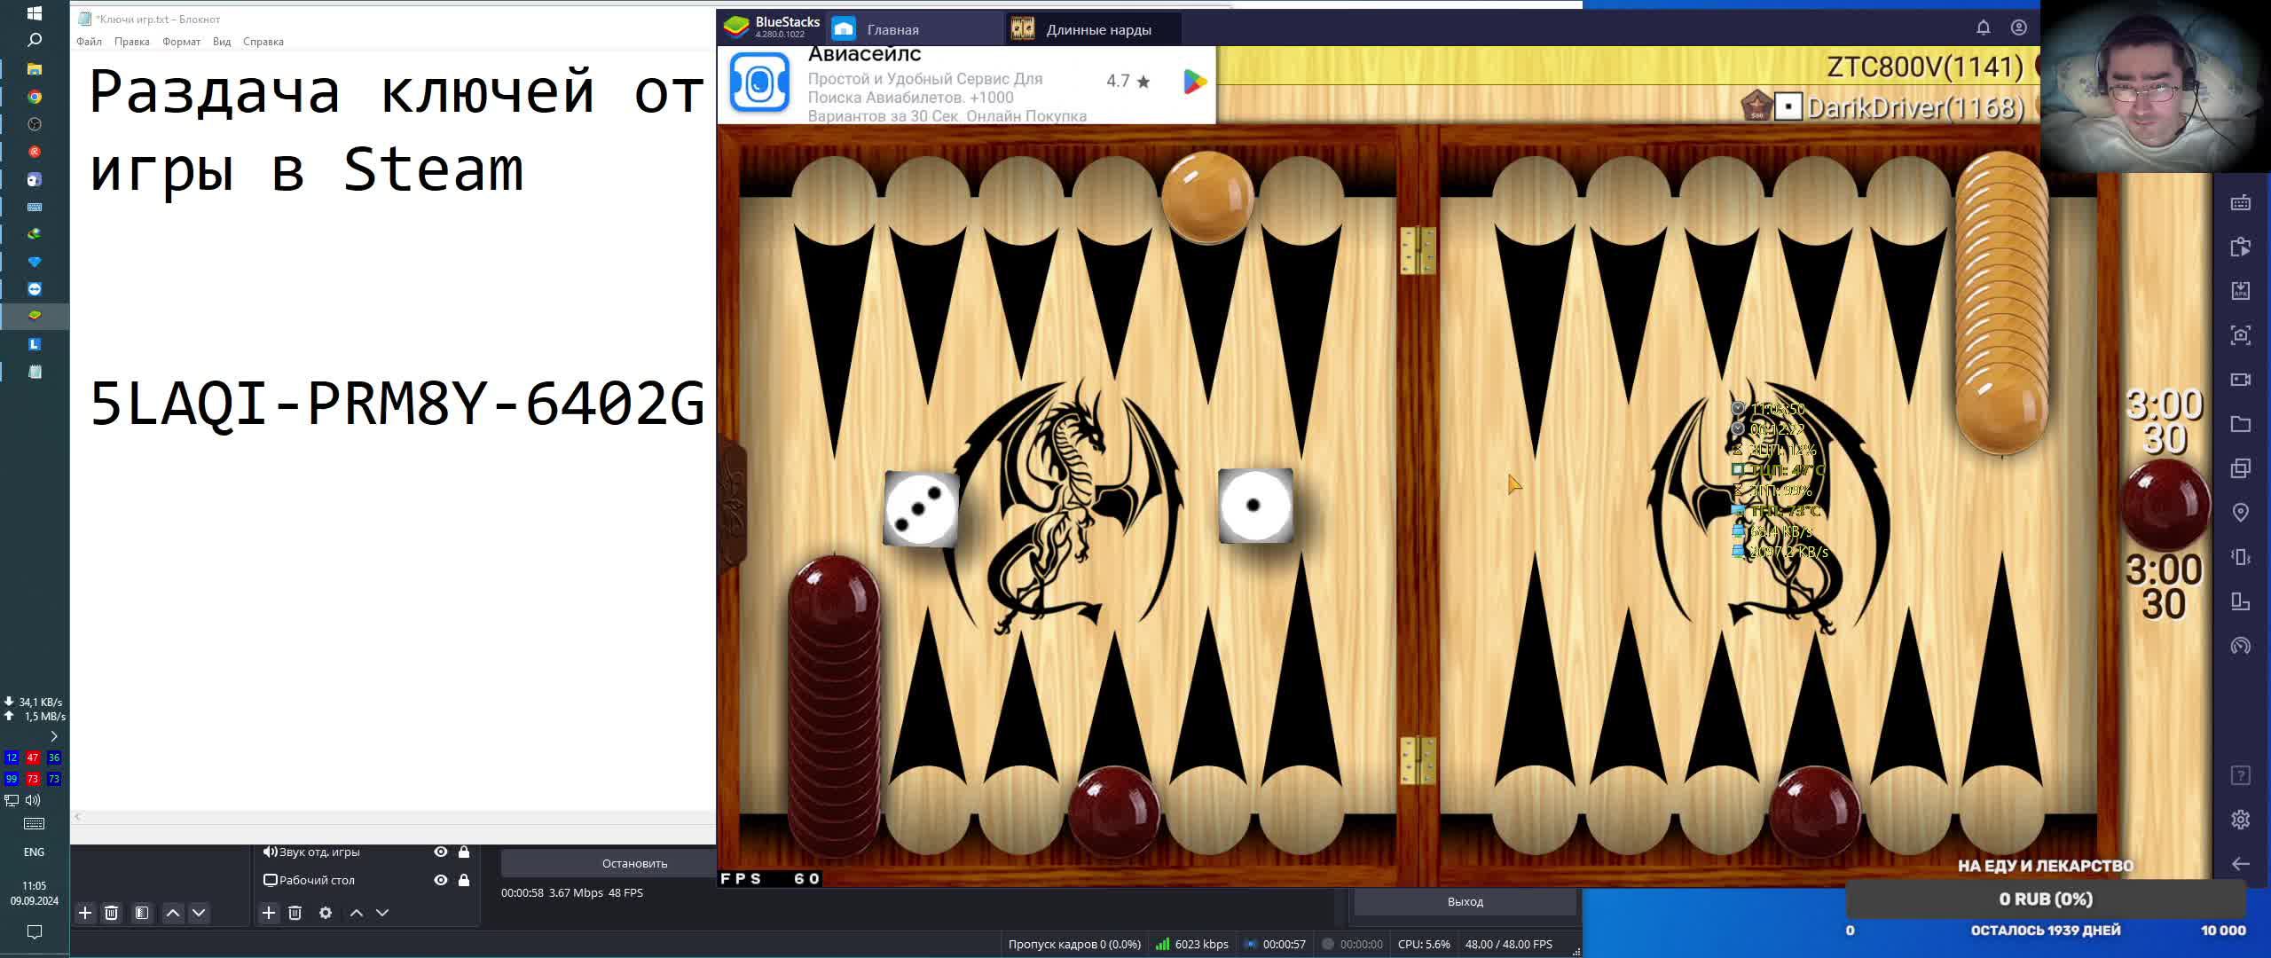Open BlueStacks set location icon
Screen dimensions: 2271x958
pyautogui.click(x=2240, y=513)
